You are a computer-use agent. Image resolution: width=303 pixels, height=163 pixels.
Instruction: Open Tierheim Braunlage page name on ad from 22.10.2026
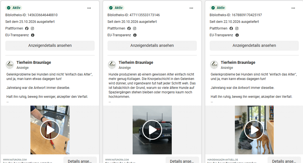238,62
